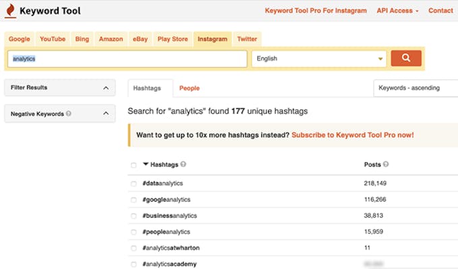The width and height of the screenshot is (458, 269).
Task: Click the Hashtags column header label
Action: click(164, 165)
